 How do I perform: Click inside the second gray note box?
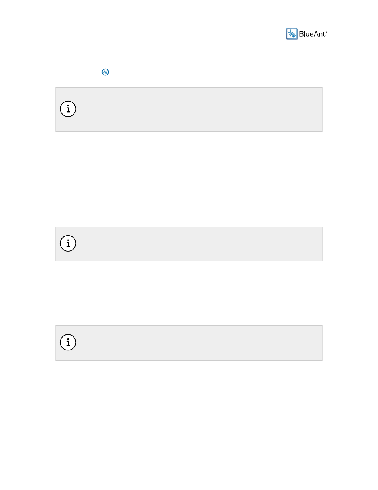[x=189, y=244]
